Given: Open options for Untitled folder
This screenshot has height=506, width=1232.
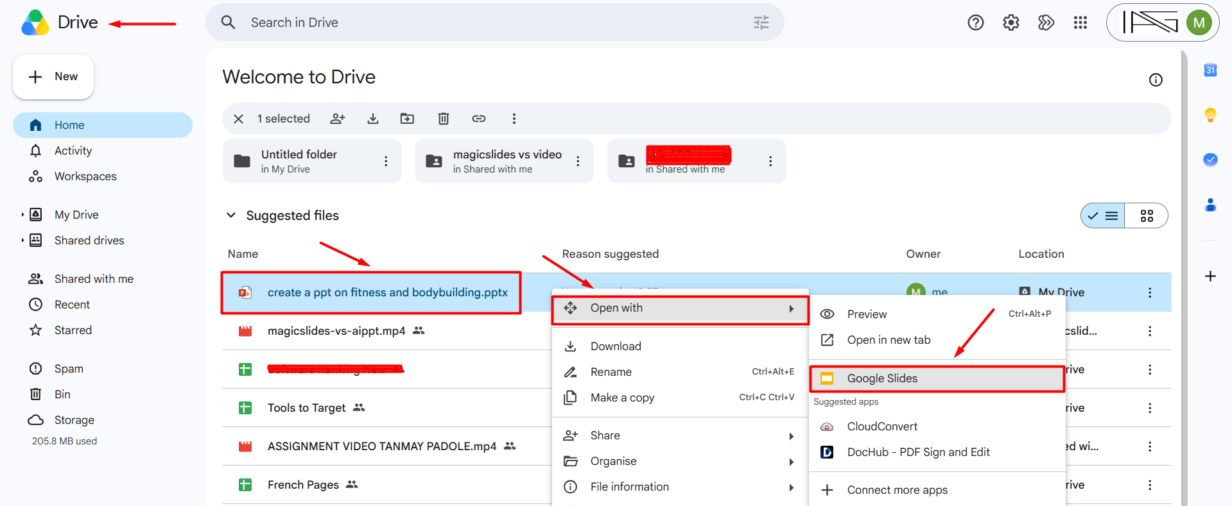Looking at the screenshot, I should pos(386,161).
